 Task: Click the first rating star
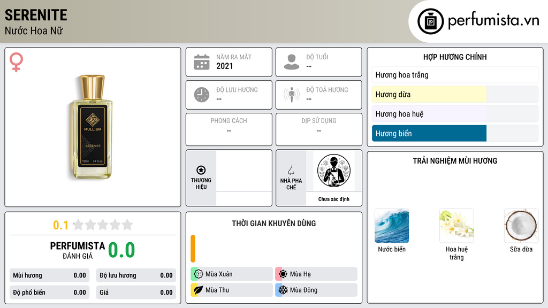[79, 225]
